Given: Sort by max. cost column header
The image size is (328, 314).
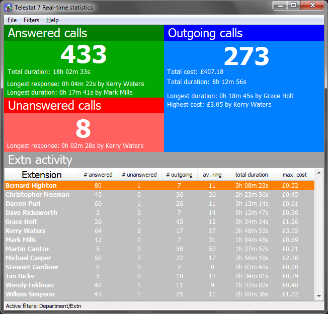Looking at the screenshot, I should coord(295,175).
